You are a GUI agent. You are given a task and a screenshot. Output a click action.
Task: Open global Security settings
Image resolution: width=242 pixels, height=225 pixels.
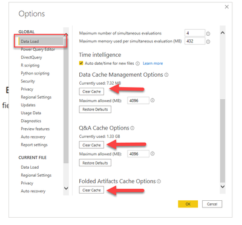[28, 81]
